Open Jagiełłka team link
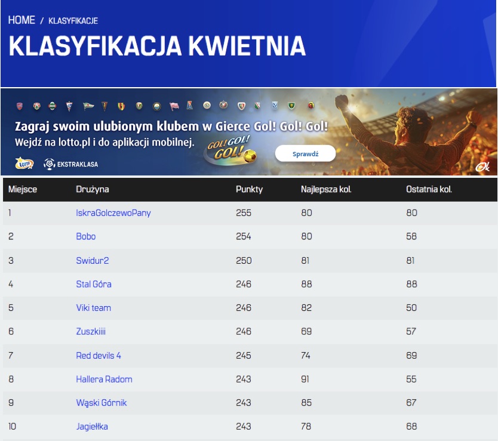498x441 pixels. pos(92,427)
